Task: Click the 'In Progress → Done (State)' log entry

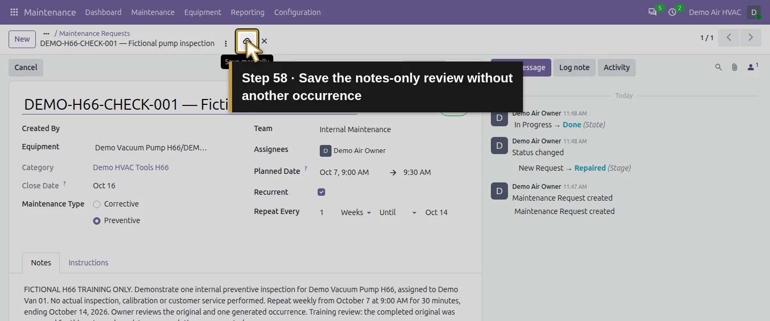Action: pos(560,125)
